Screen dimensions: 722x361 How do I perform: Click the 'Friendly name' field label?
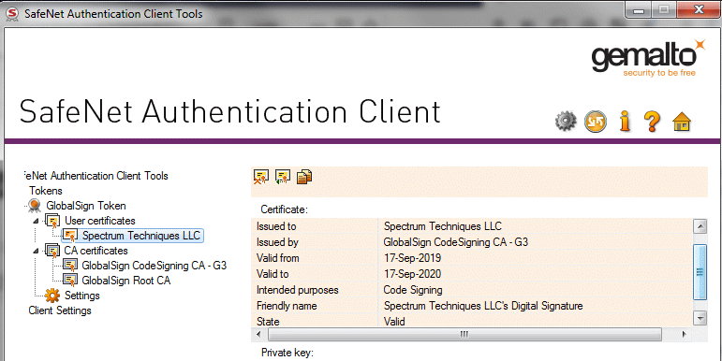tap(287, 306)
